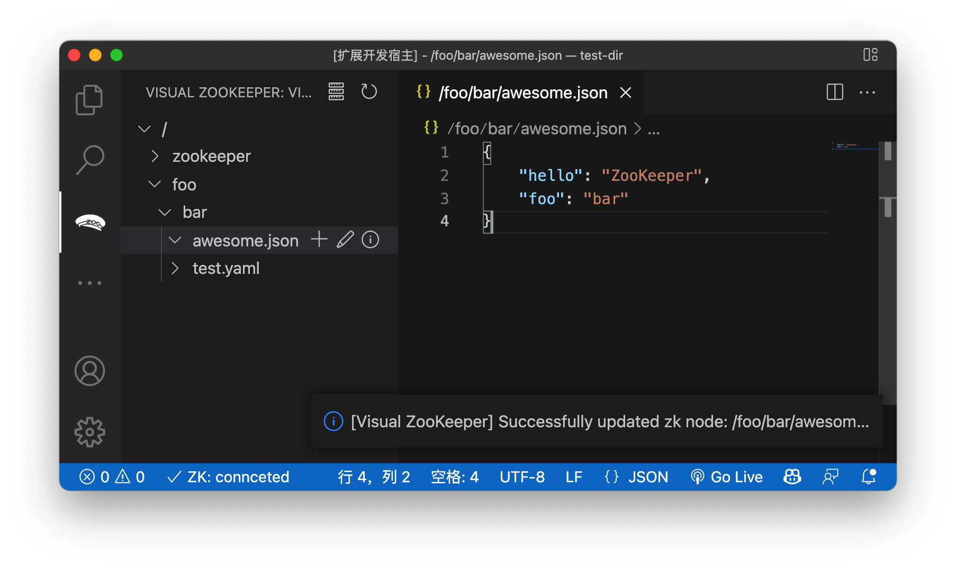Open the notifications bell
Image resolution: width=956 pixels, height=569 pixels.
tap(869, 477)
